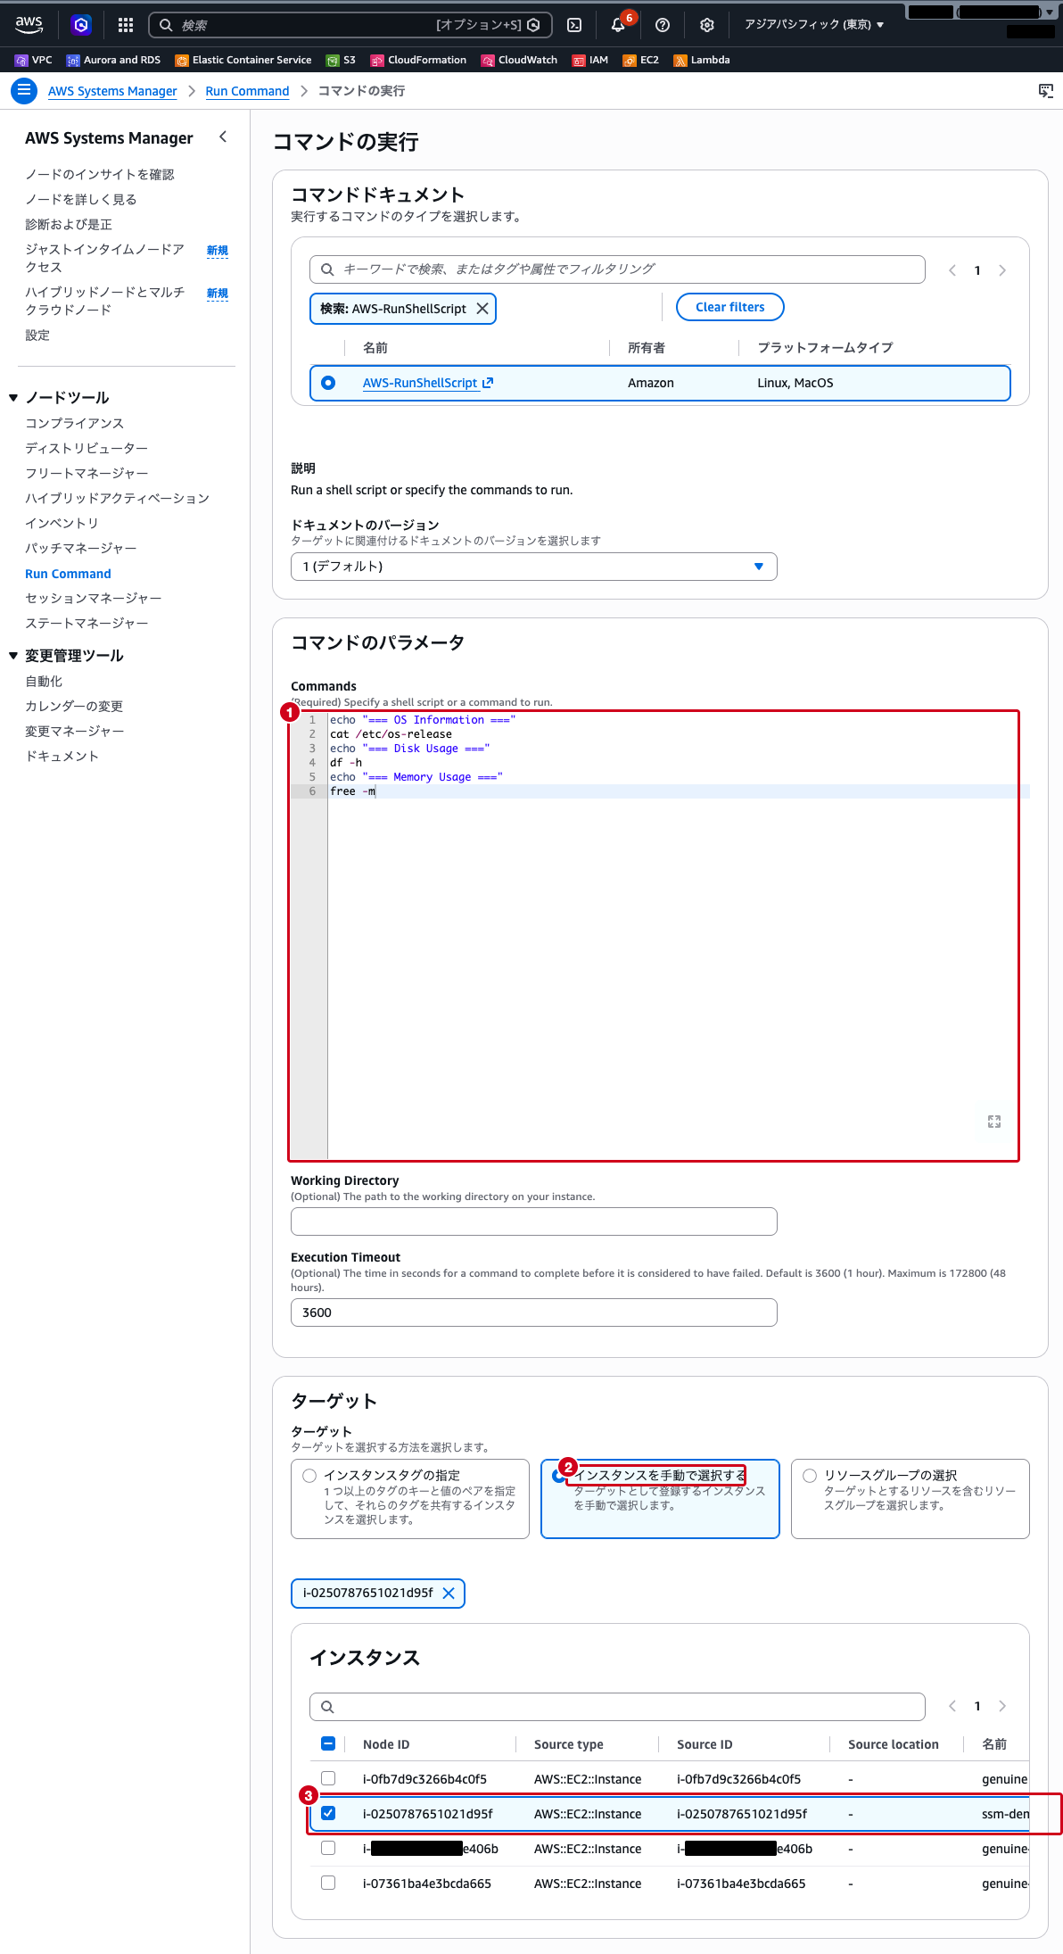The width and height of the screenshot is (1063, 1954).
Task: Open CloudWatch favorite shortcut
Action: (x=519, y=60)
